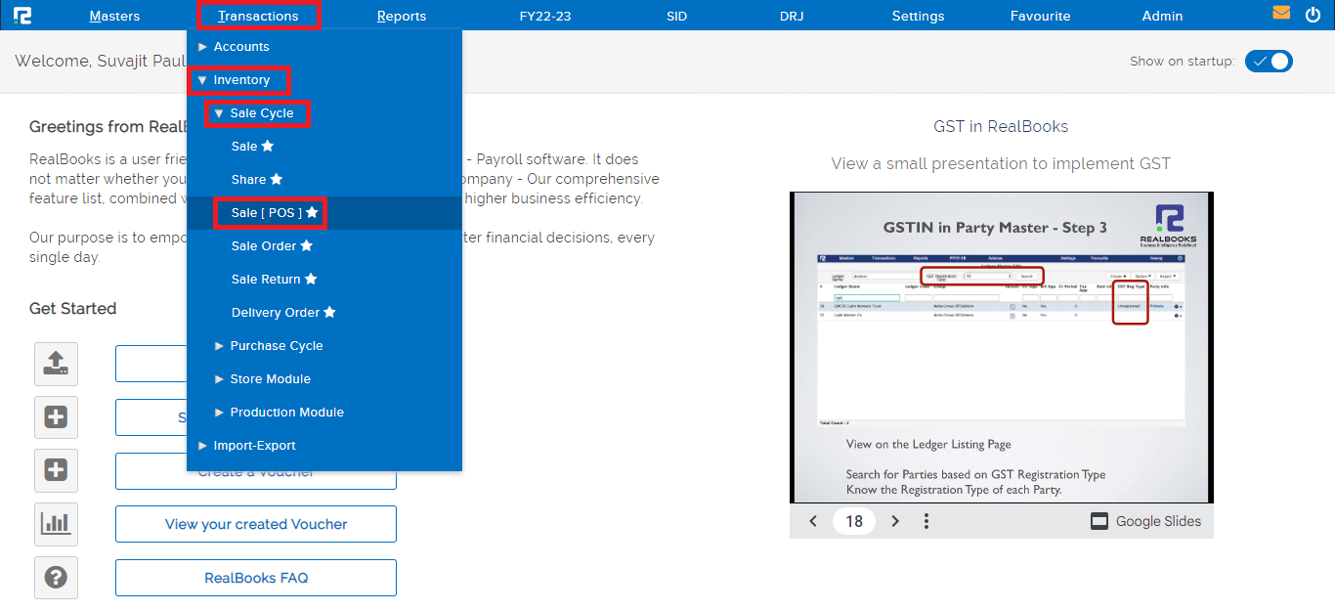Toggle the Show on startup switch
1335x611 pixels.
1269,61
